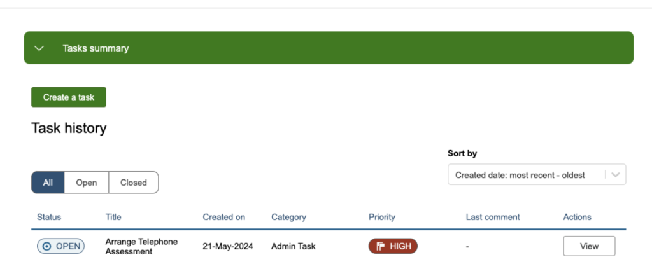
Task: Click the Title column header
Action: (x=113, y=217)
